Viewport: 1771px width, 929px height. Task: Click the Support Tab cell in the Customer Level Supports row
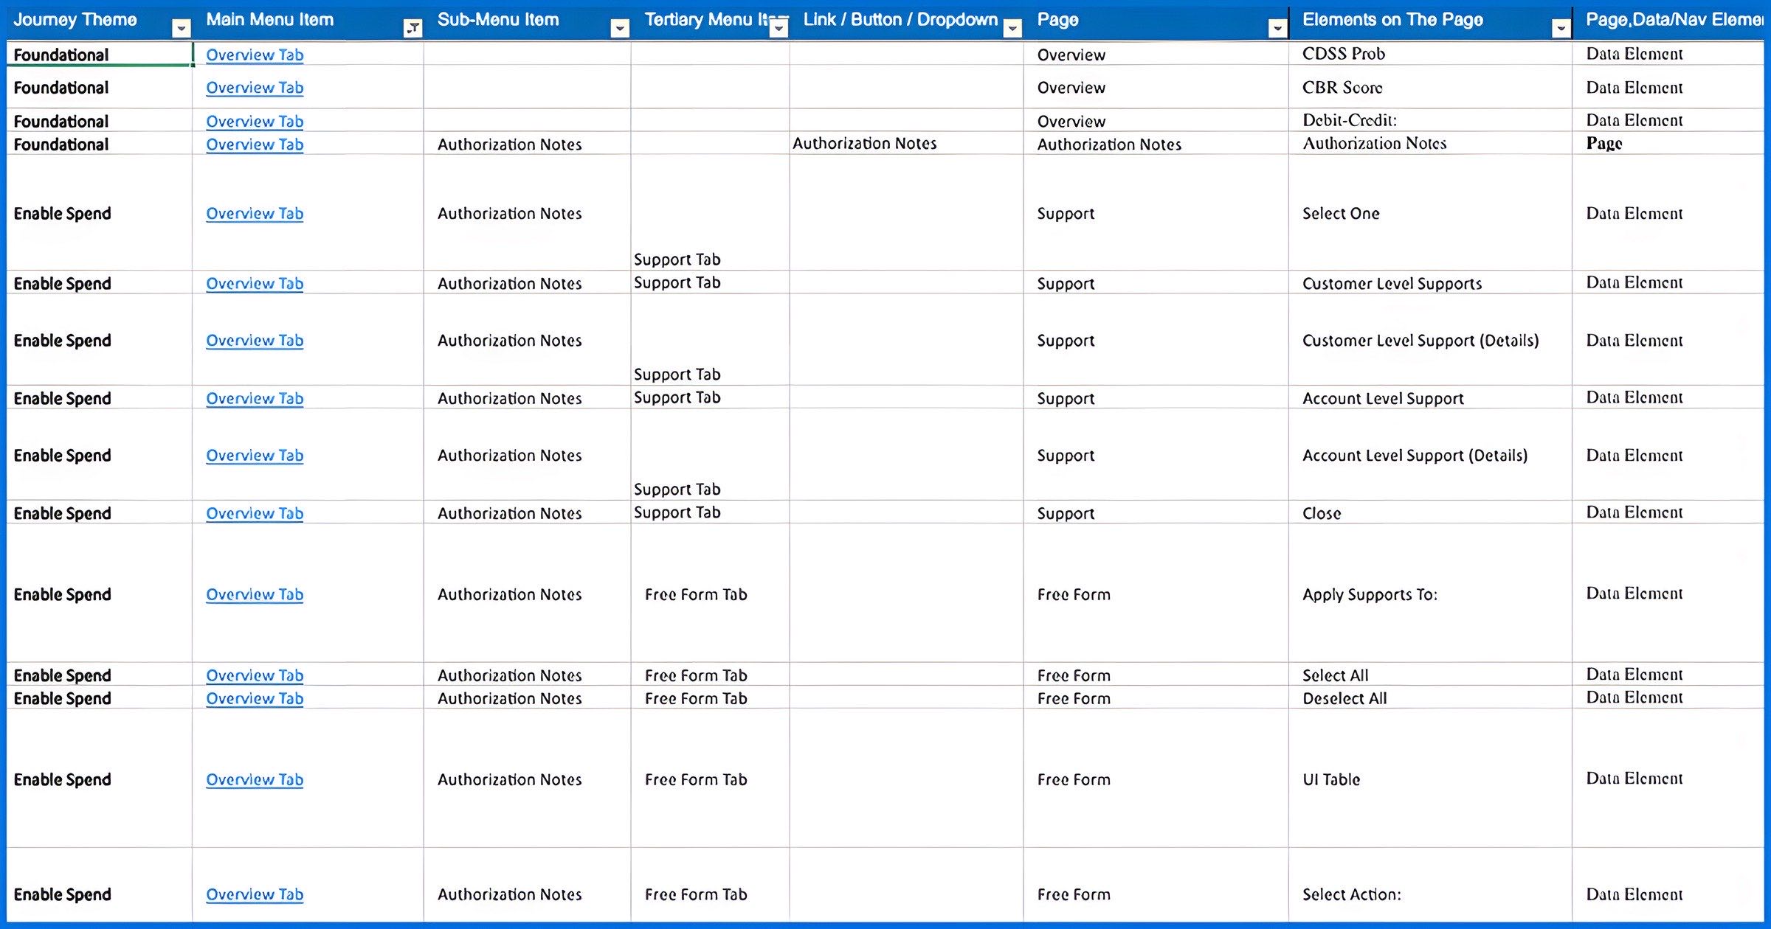710,282
